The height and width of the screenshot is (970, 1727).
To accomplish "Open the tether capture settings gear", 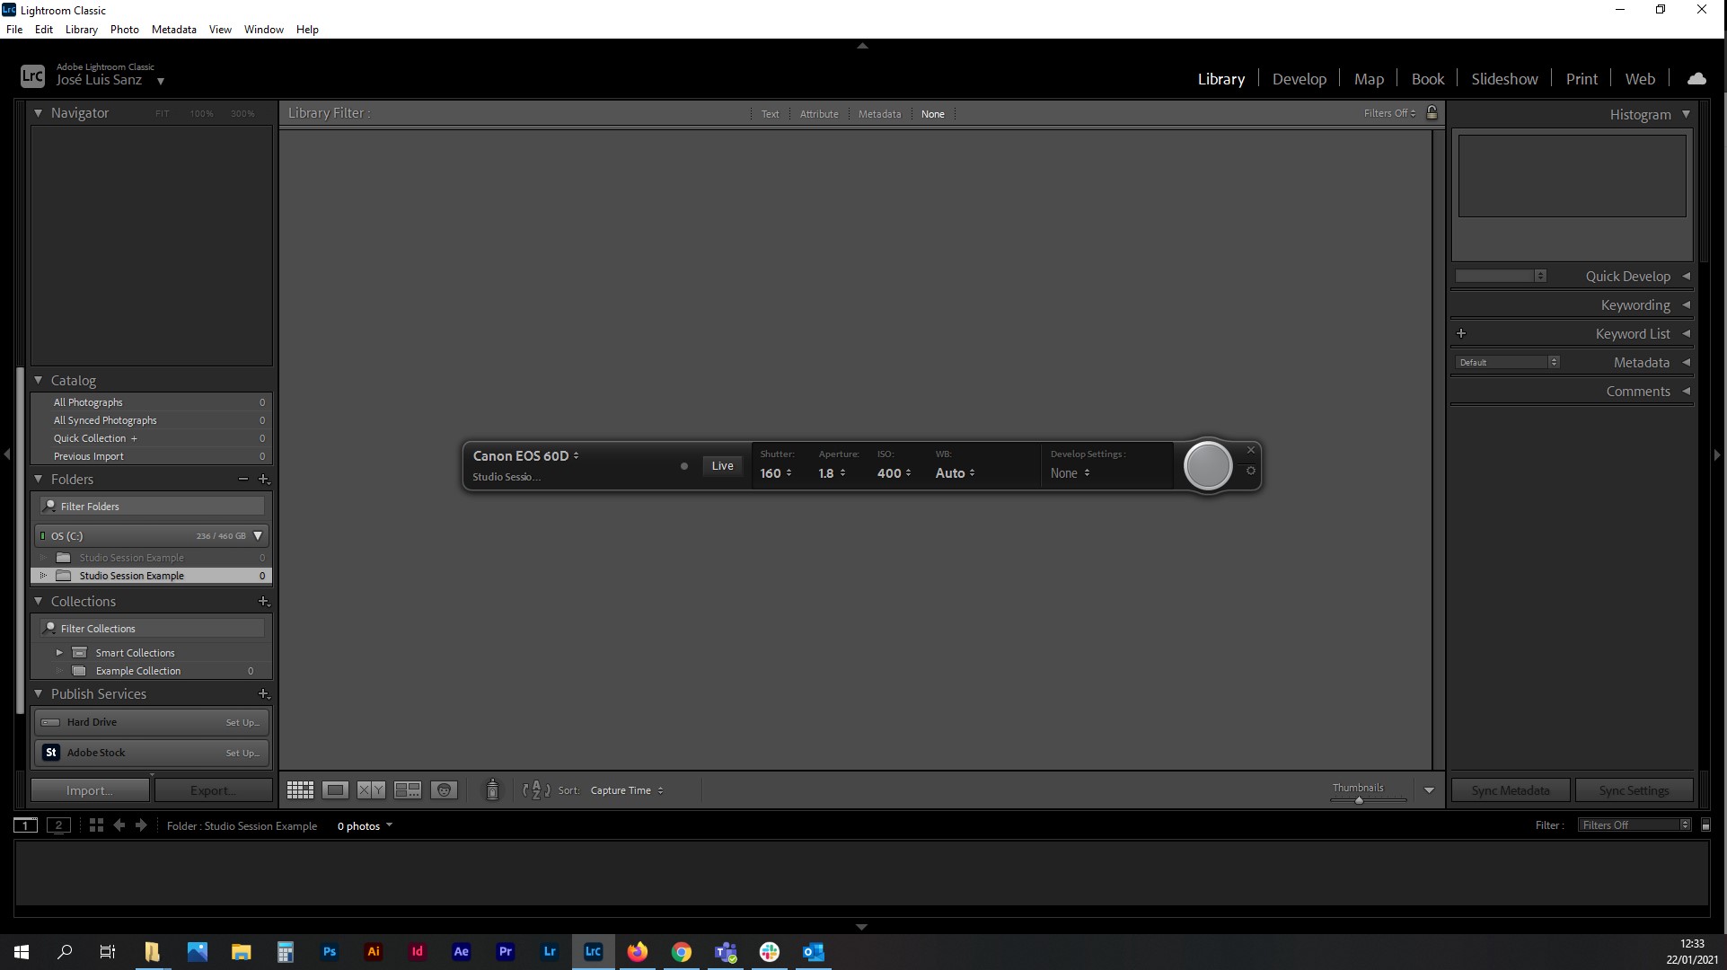I will (1250, 470).
